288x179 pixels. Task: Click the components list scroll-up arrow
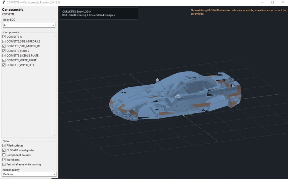[54, 36]
